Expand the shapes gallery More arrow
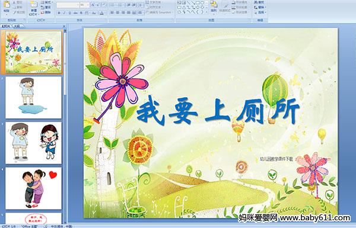 (x=206, y=11)
